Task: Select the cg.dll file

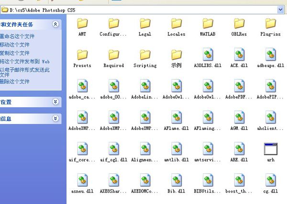Action: pos(270,181)
